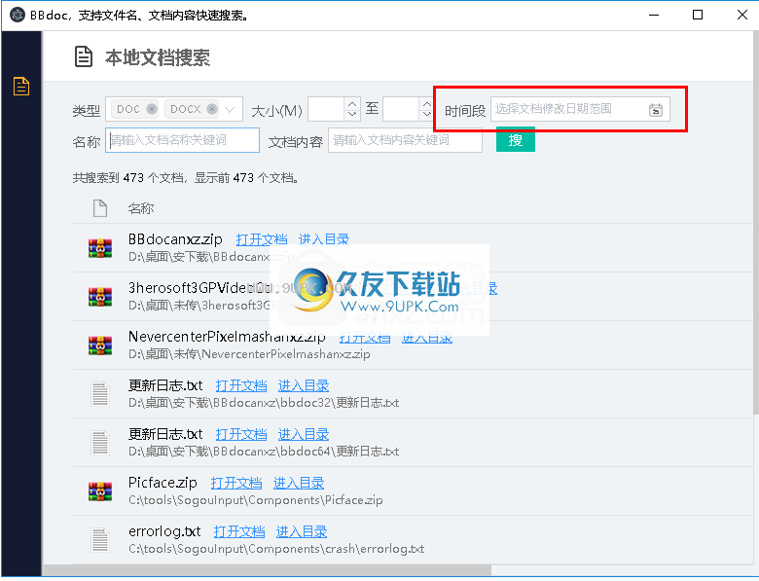The image size is (759, 581).
Task: Click the file icon in the list header
Action: 100,208
